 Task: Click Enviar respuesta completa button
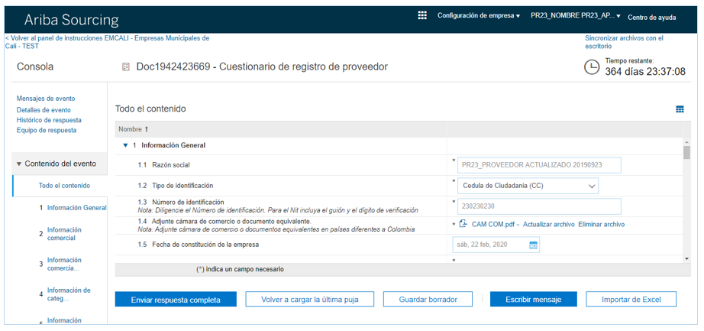[x=176, y=300]
